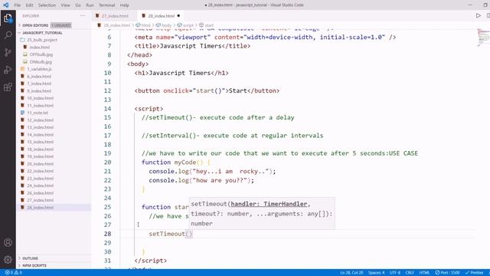Click the myCode function name on line 20
490x276 pixels.
pyautogui.click(x=185, y=163)
